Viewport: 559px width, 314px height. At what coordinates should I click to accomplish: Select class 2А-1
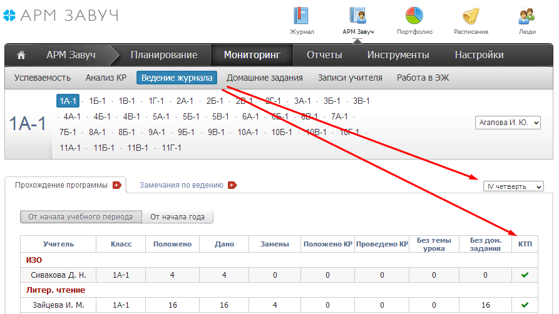tap(185, 101)
